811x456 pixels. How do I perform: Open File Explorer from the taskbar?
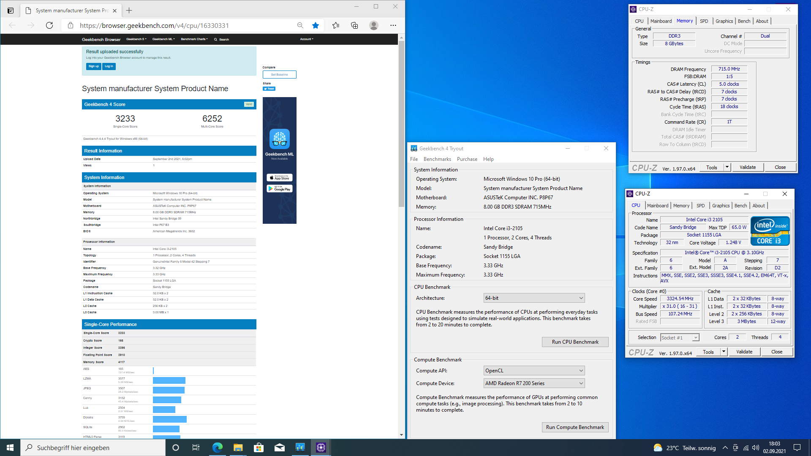238,448
